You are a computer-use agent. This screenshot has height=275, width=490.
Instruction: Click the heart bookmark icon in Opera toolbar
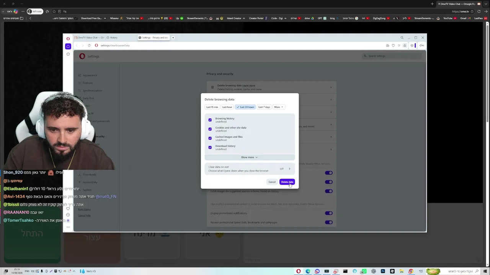pyautogui.click(x=393, y=45)
